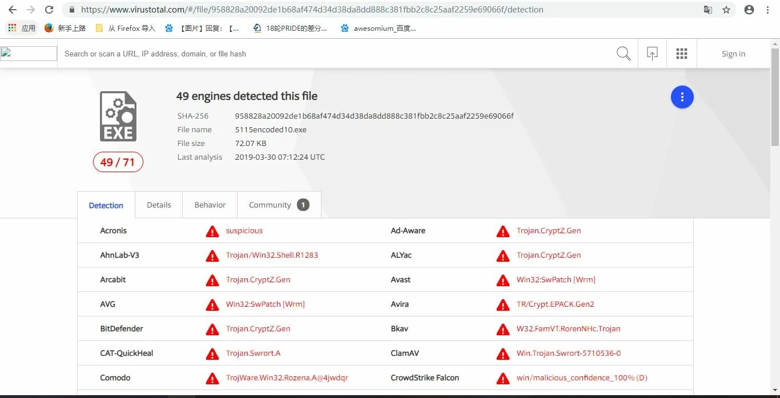This screenshot has height=398, width=780.
Task: Select TrojWare.Win32.Rozena.A@4jwdqr result text
Action: (287, 377)
